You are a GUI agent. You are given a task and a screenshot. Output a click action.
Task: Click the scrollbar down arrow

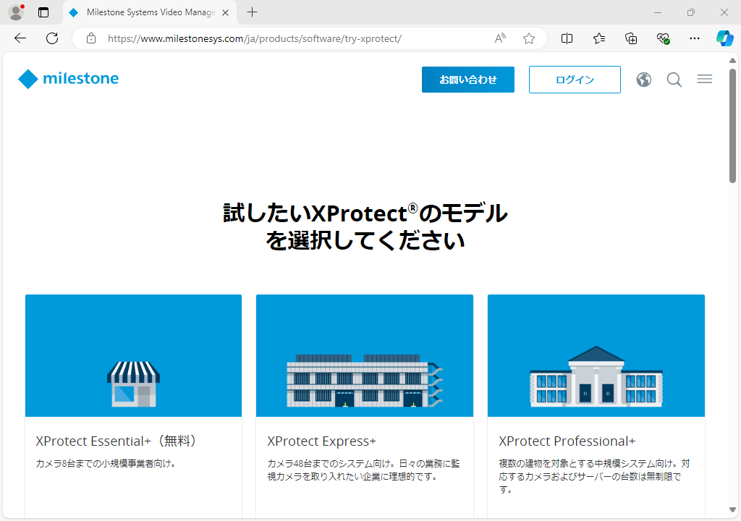732,509
